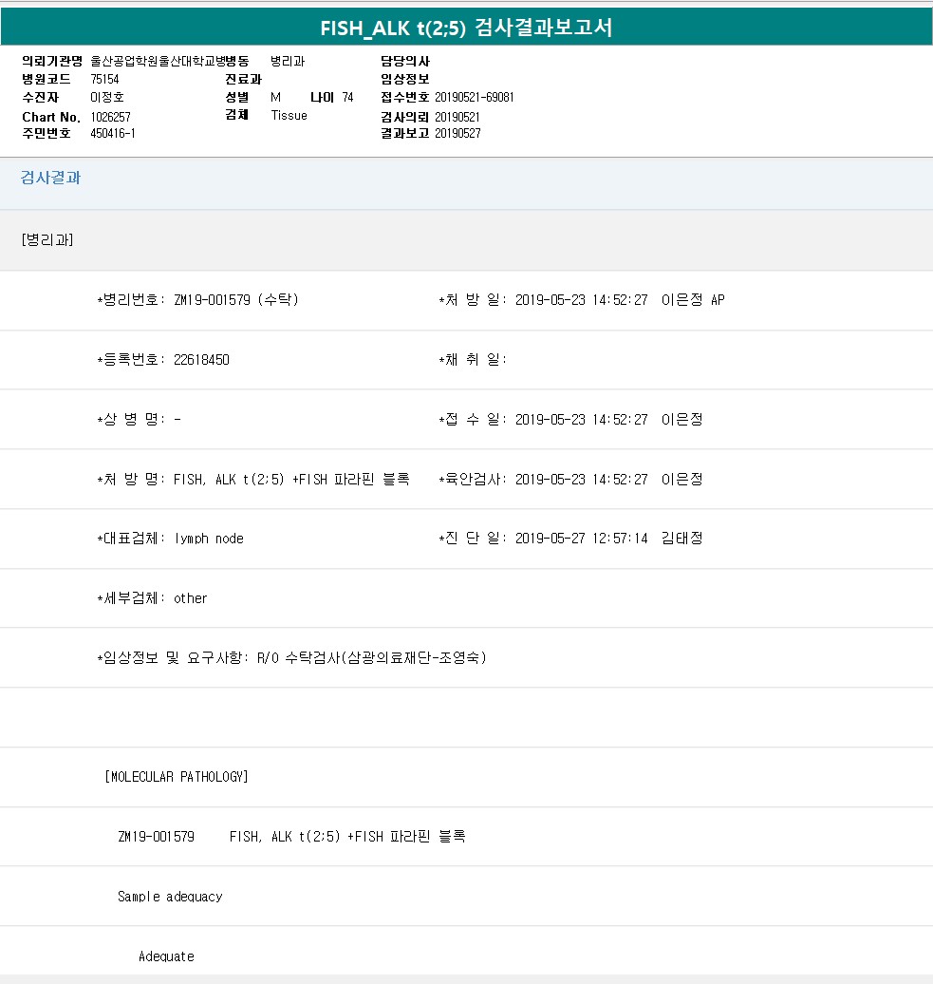Click age value 74
This screenshot has height=984, width=933.
347,97
